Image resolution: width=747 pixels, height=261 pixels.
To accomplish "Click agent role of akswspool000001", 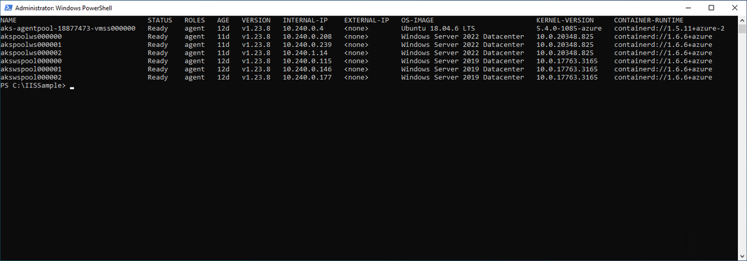I will click(x=194, y=69).
